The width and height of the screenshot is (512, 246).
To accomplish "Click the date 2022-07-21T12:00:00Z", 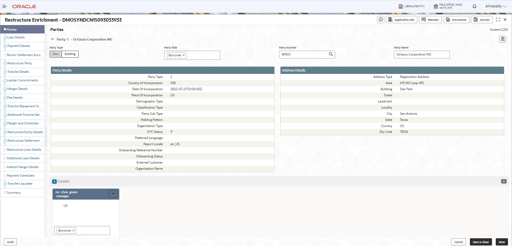I will [x=186, y=89].
